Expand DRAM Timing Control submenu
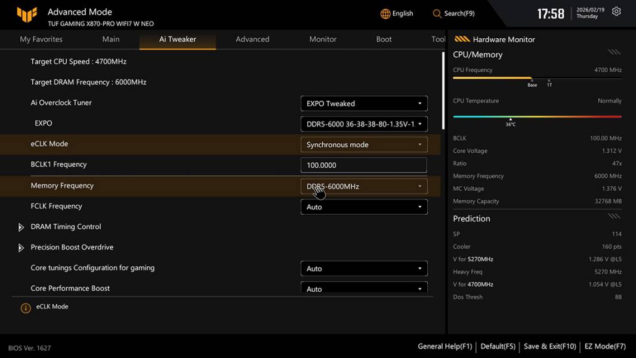 coord(21,227)
